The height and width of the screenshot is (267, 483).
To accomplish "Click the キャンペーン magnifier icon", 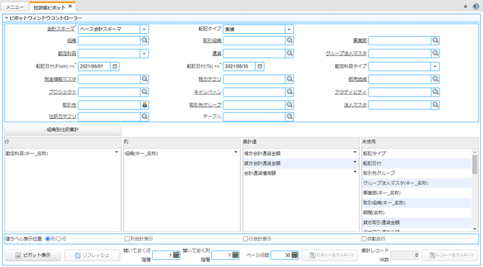I will tap(290, 91).
